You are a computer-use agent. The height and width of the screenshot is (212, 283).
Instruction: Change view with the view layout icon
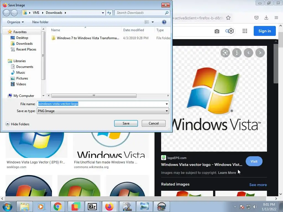[146, 22]
